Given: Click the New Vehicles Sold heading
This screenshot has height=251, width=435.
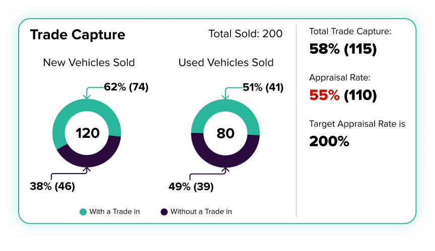Looking at the screenshot, I should (x=89, y=63).
